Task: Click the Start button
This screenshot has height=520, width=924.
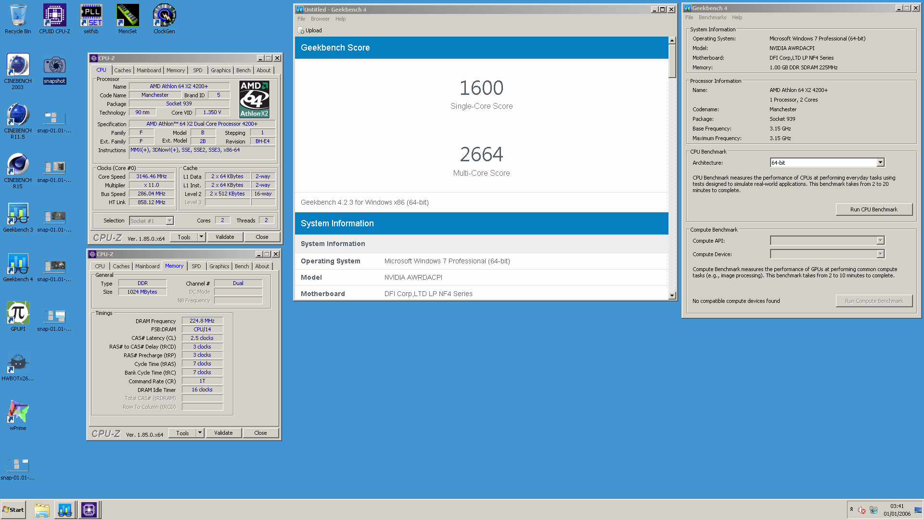Action: coord(13,510)
